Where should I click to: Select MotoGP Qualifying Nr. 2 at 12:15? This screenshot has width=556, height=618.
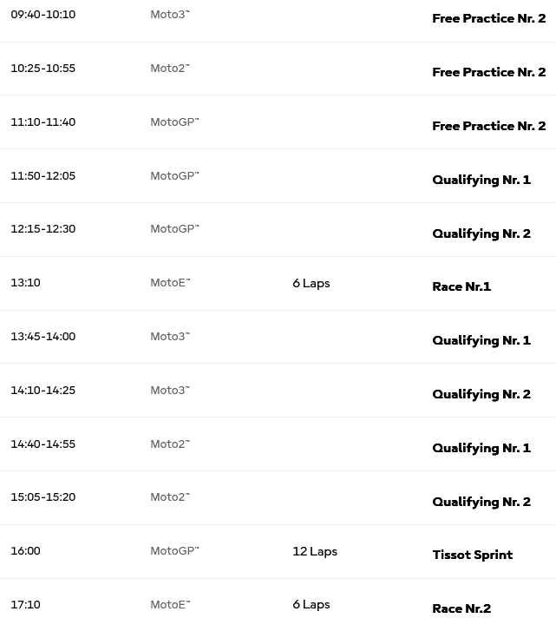481,233
